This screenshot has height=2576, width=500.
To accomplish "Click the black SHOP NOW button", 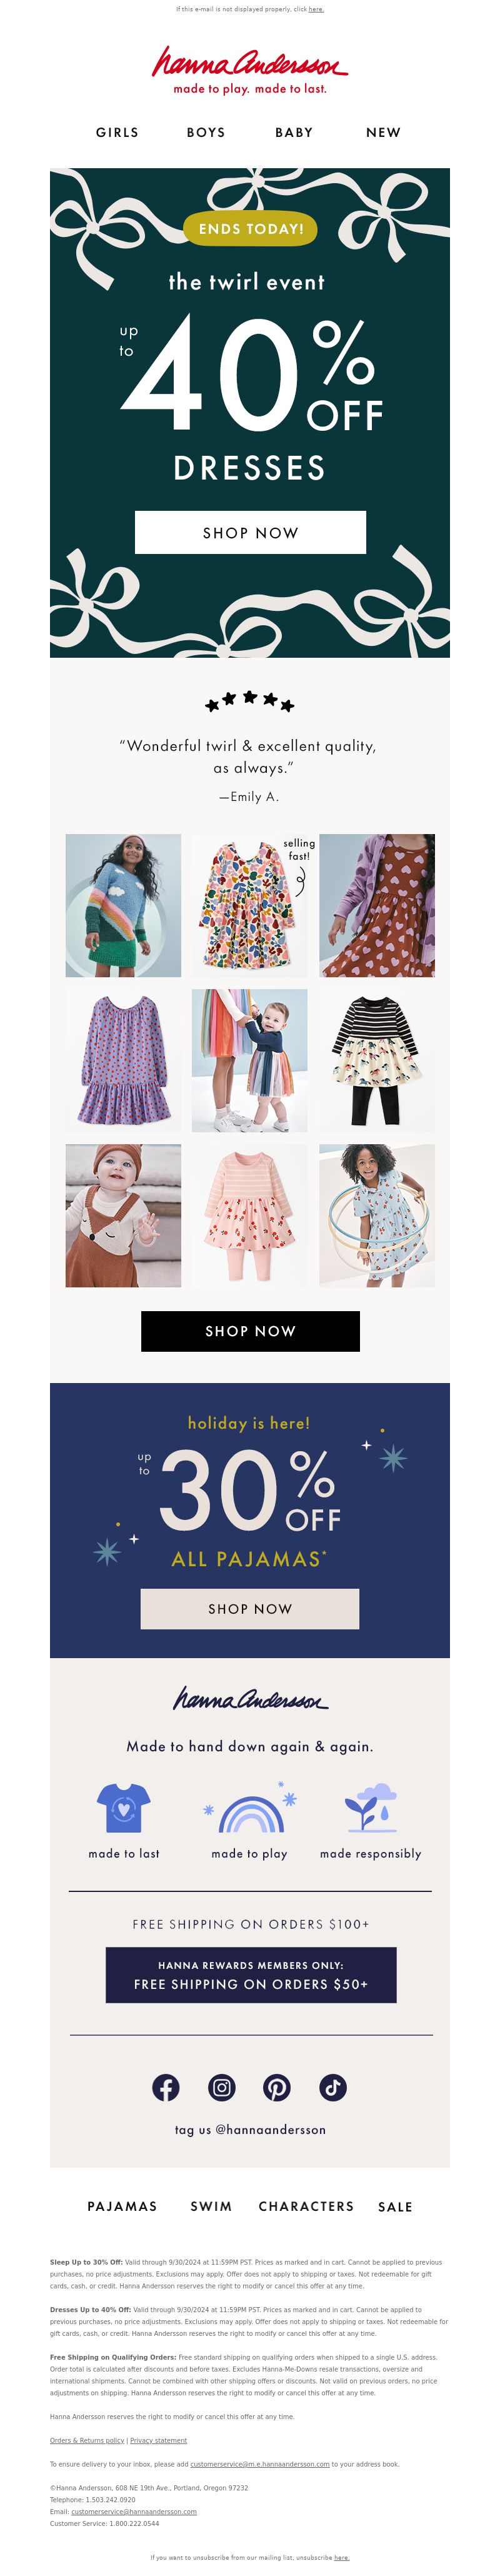I will pyautogui.click(x=250, y=1331).
